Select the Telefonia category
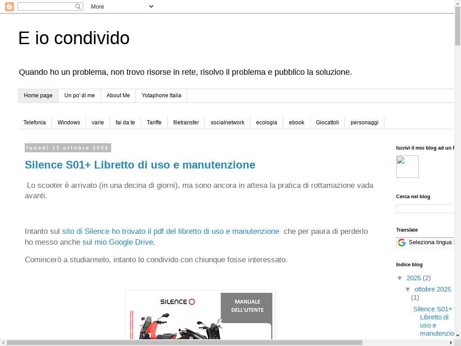The width and height of the screenshot is (461, 346). (35, 123)
